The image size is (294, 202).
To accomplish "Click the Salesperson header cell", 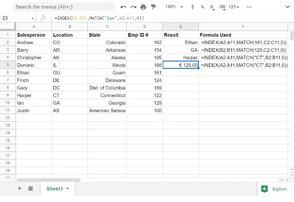I will point(34,35).
